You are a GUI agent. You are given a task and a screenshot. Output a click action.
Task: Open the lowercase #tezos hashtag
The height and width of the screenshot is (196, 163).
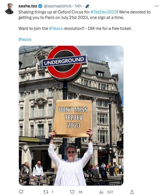click(x=25, y=39)
